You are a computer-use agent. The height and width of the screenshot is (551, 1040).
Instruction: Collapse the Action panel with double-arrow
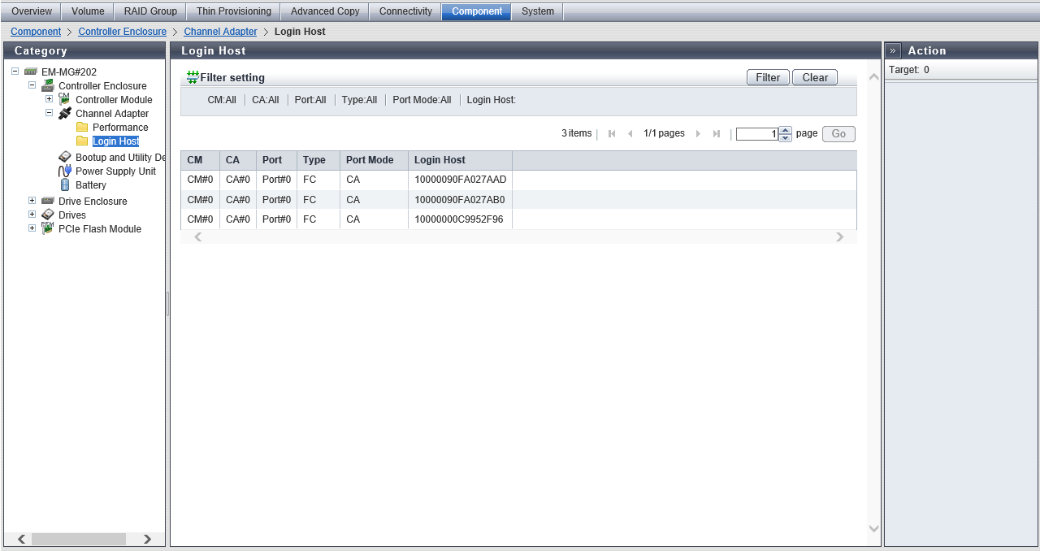[893, 51]
